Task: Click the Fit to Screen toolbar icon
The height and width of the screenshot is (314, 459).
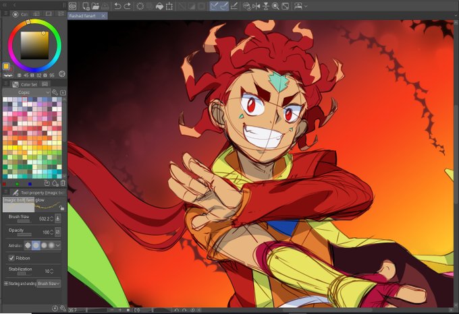Action: [285, 6]
